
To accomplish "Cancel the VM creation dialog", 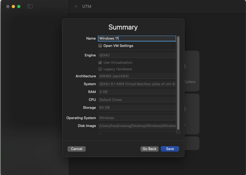I will coord(76,149).
